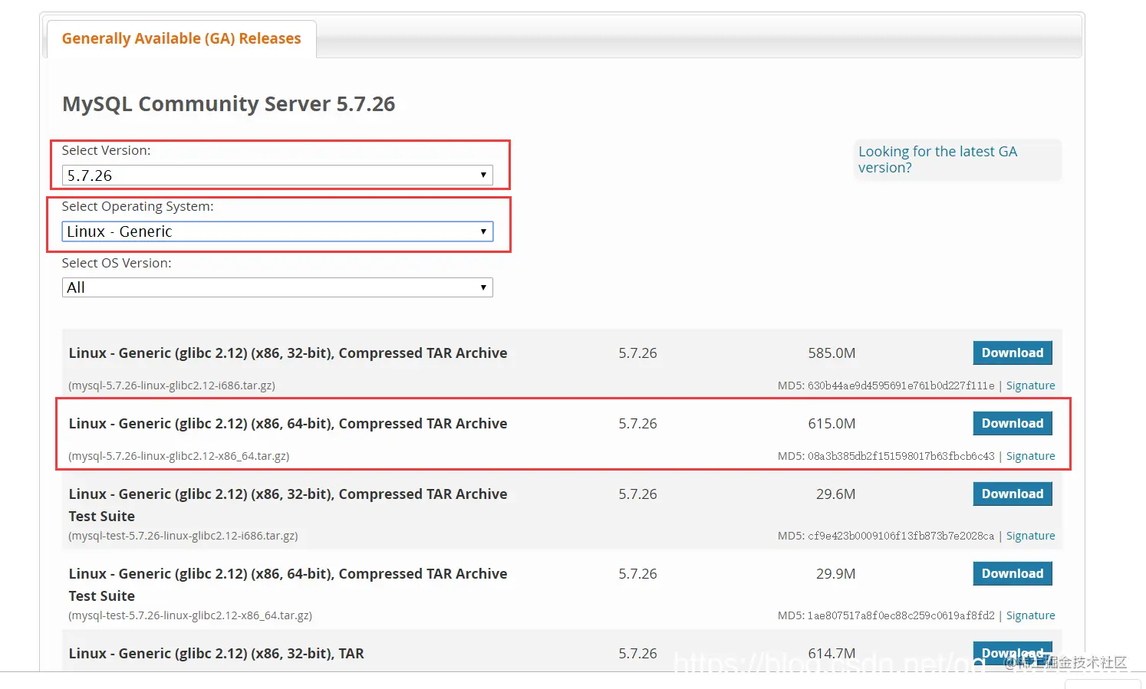Image resolution: width=1146 pixels, height=689 pixels.
Task: Click the 29.9M size value
Action: pyautogui.click(x=835, y=574)
